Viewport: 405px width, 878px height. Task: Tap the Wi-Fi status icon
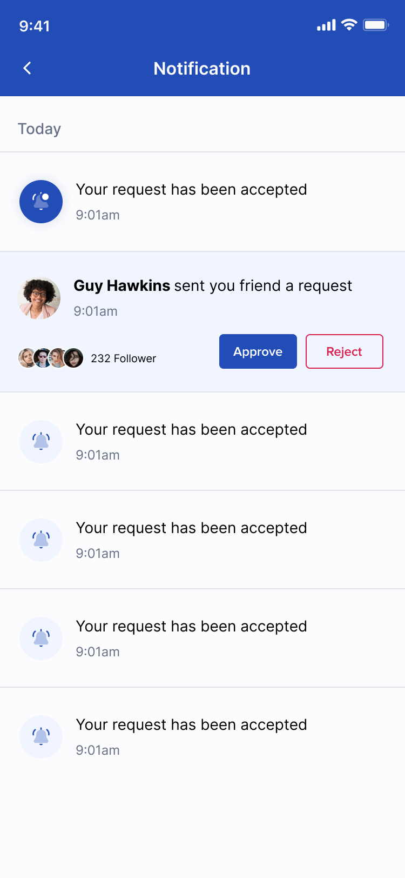[349, 25]
